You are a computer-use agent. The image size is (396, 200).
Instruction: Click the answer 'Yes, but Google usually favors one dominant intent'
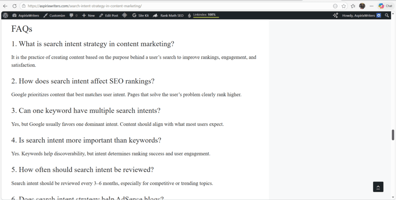(118, 124)
